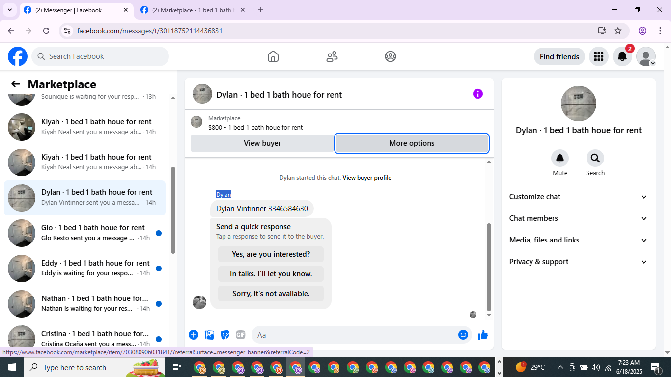Open account profile avatar menu
The width and height of the screenshot is (671, 377).
pos(646,56)
